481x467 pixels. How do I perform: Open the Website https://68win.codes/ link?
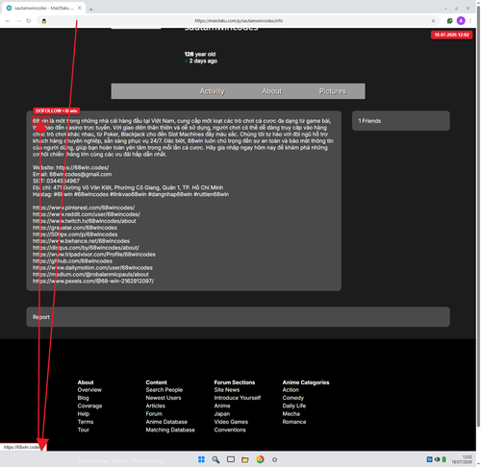click(x=83, y=167)
